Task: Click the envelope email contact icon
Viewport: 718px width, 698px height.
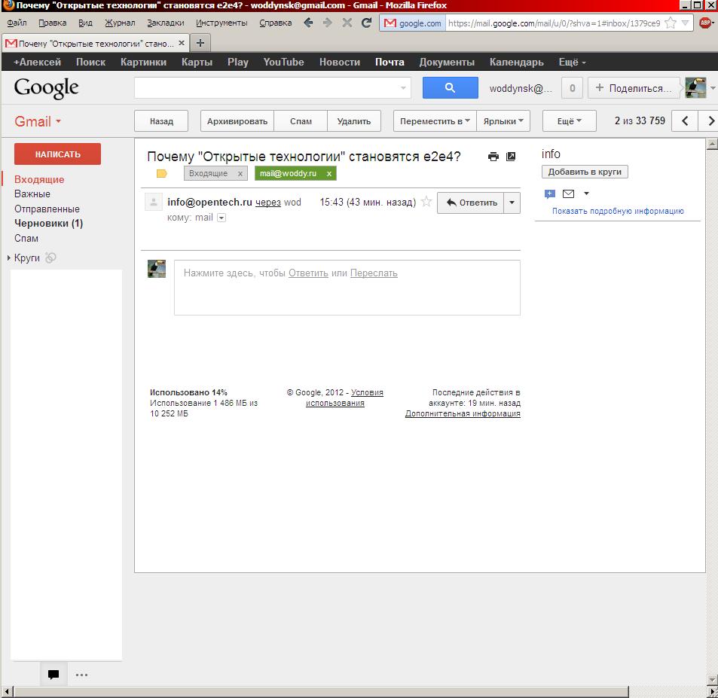Action: coord(568,194)
